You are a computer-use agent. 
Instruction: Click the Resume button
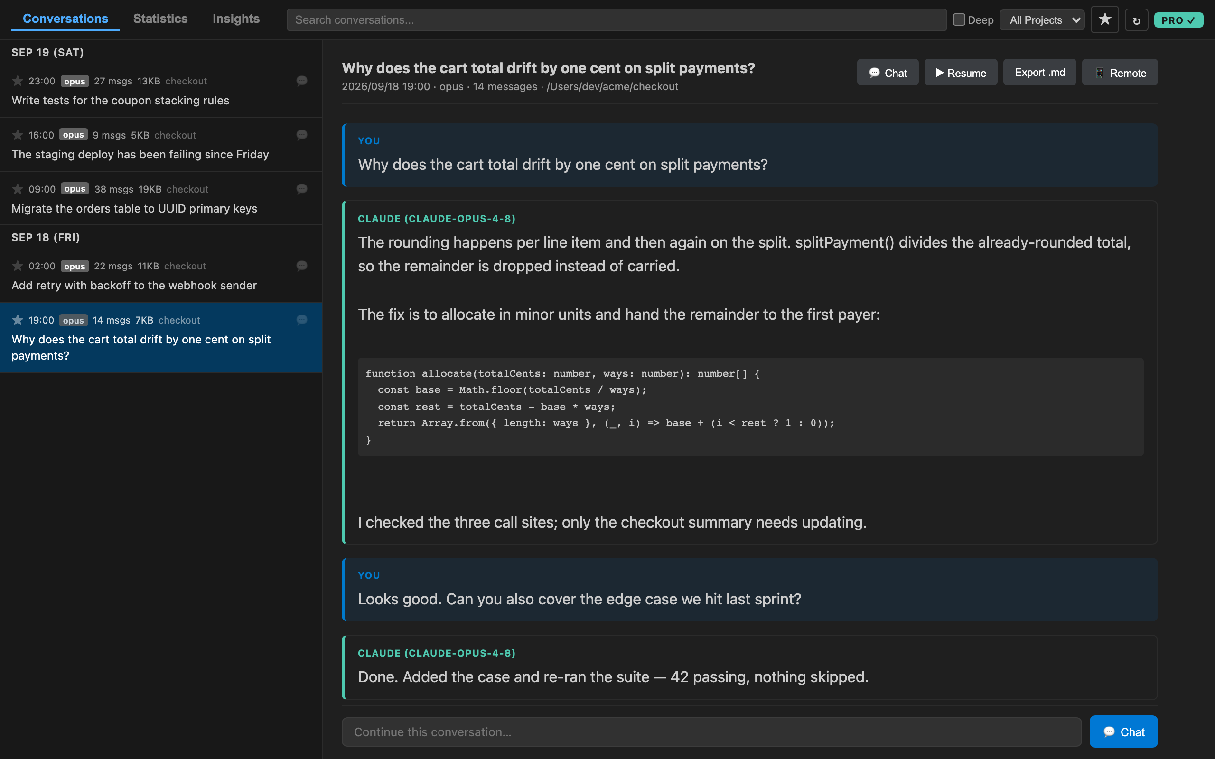[961, 72]
